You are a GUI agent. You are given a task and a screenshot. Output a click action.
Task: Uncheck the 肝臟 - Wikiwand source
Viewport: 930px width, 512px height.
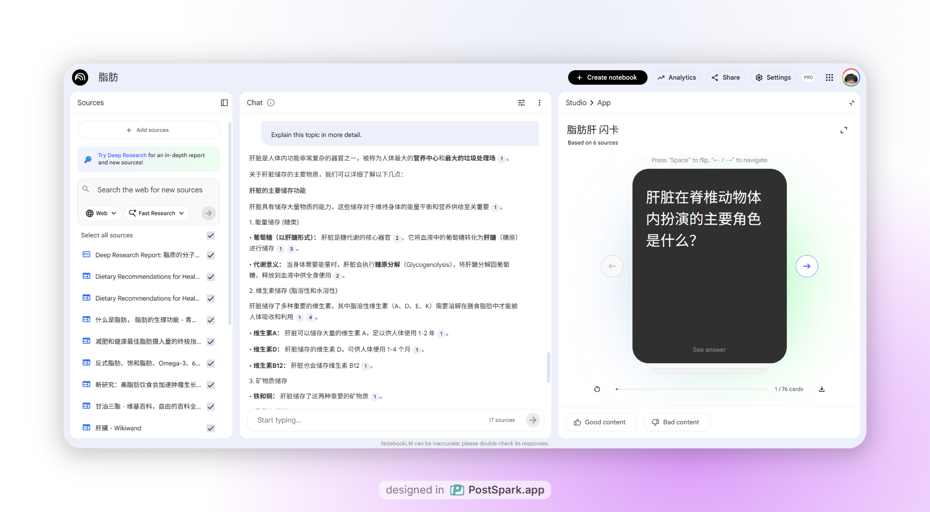[211, 428]
